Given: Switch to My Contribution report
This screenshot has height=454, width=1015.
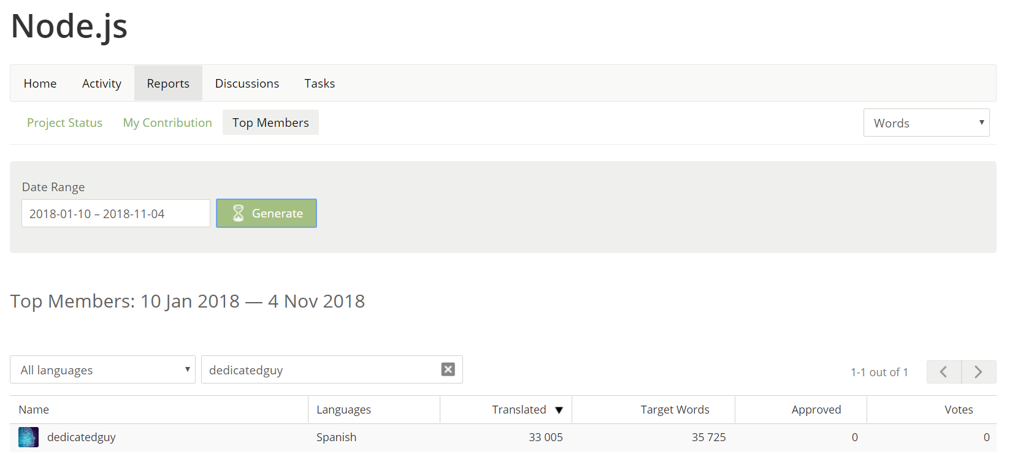Looking at the screenshot, I should tap(167, 123).
